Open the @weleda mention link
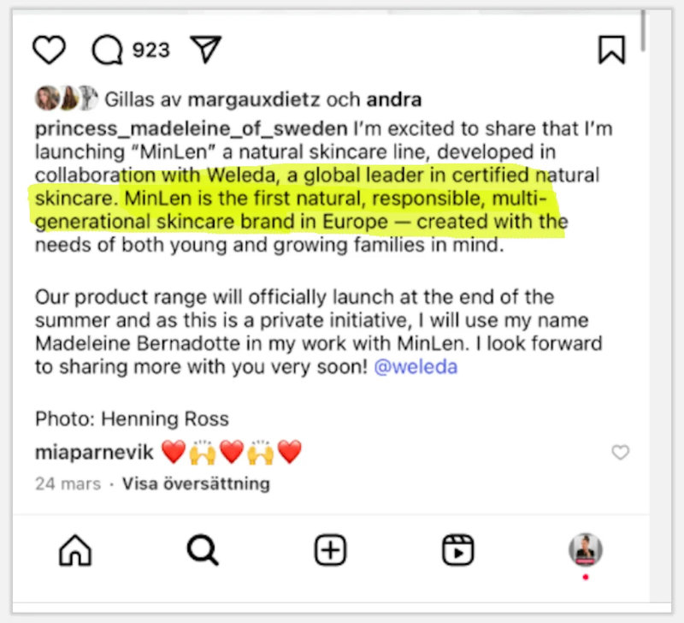The width and height of the screenshot is (684, 623). tap(416, 367)
